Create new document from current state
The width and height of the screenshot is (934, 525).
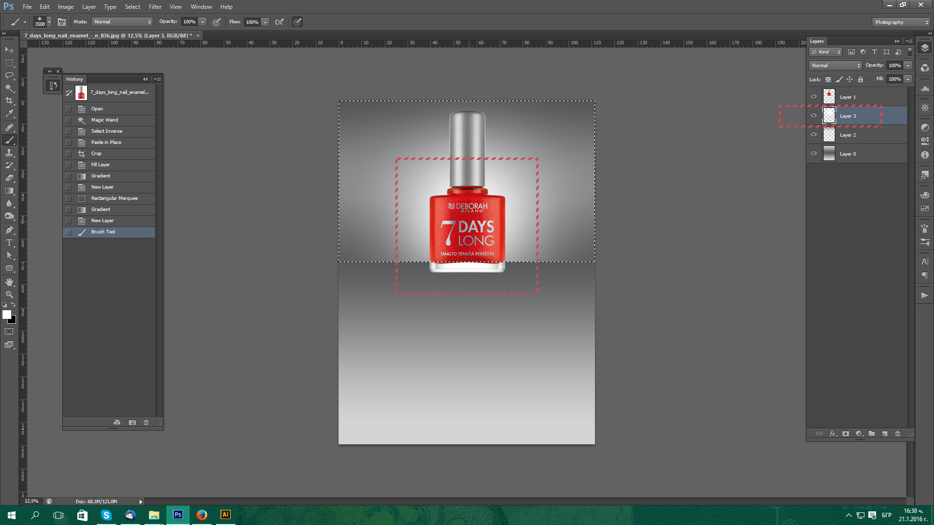117,422
